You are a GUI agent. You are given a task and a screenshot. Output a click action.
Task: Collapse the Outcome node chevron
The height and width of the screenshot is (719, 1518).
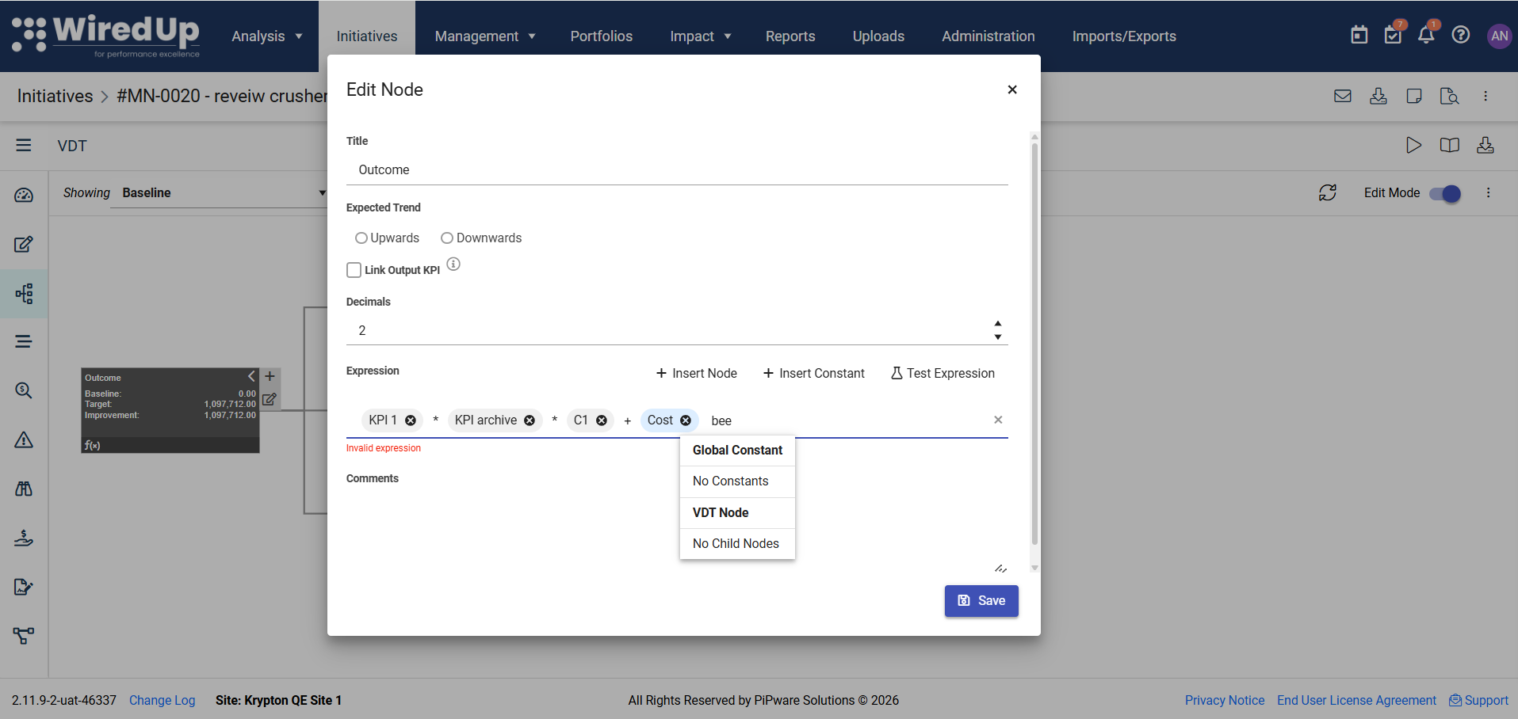point(252,376)
